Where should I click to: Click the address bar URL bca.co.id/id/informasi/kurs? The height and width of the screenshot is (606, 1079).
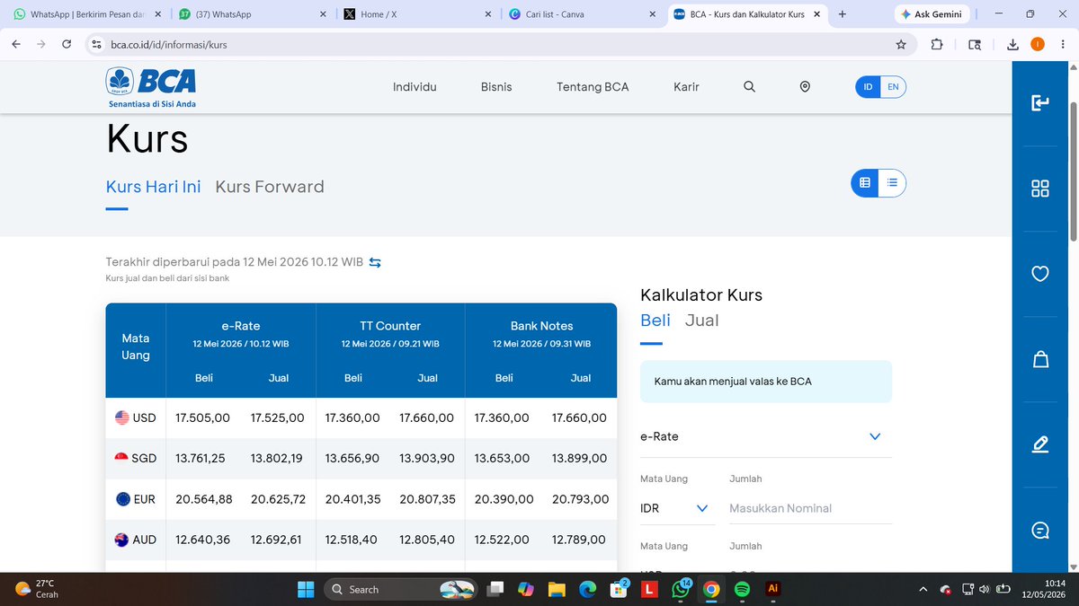click(x=169, y=44)
